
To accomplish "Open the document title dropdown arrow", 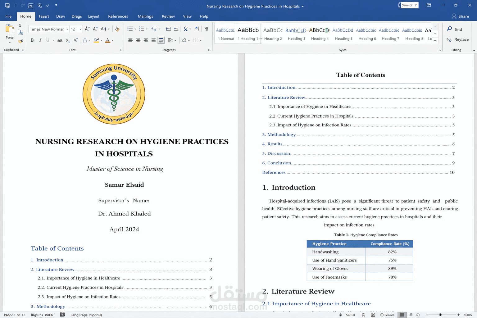I will pos(302,7).
